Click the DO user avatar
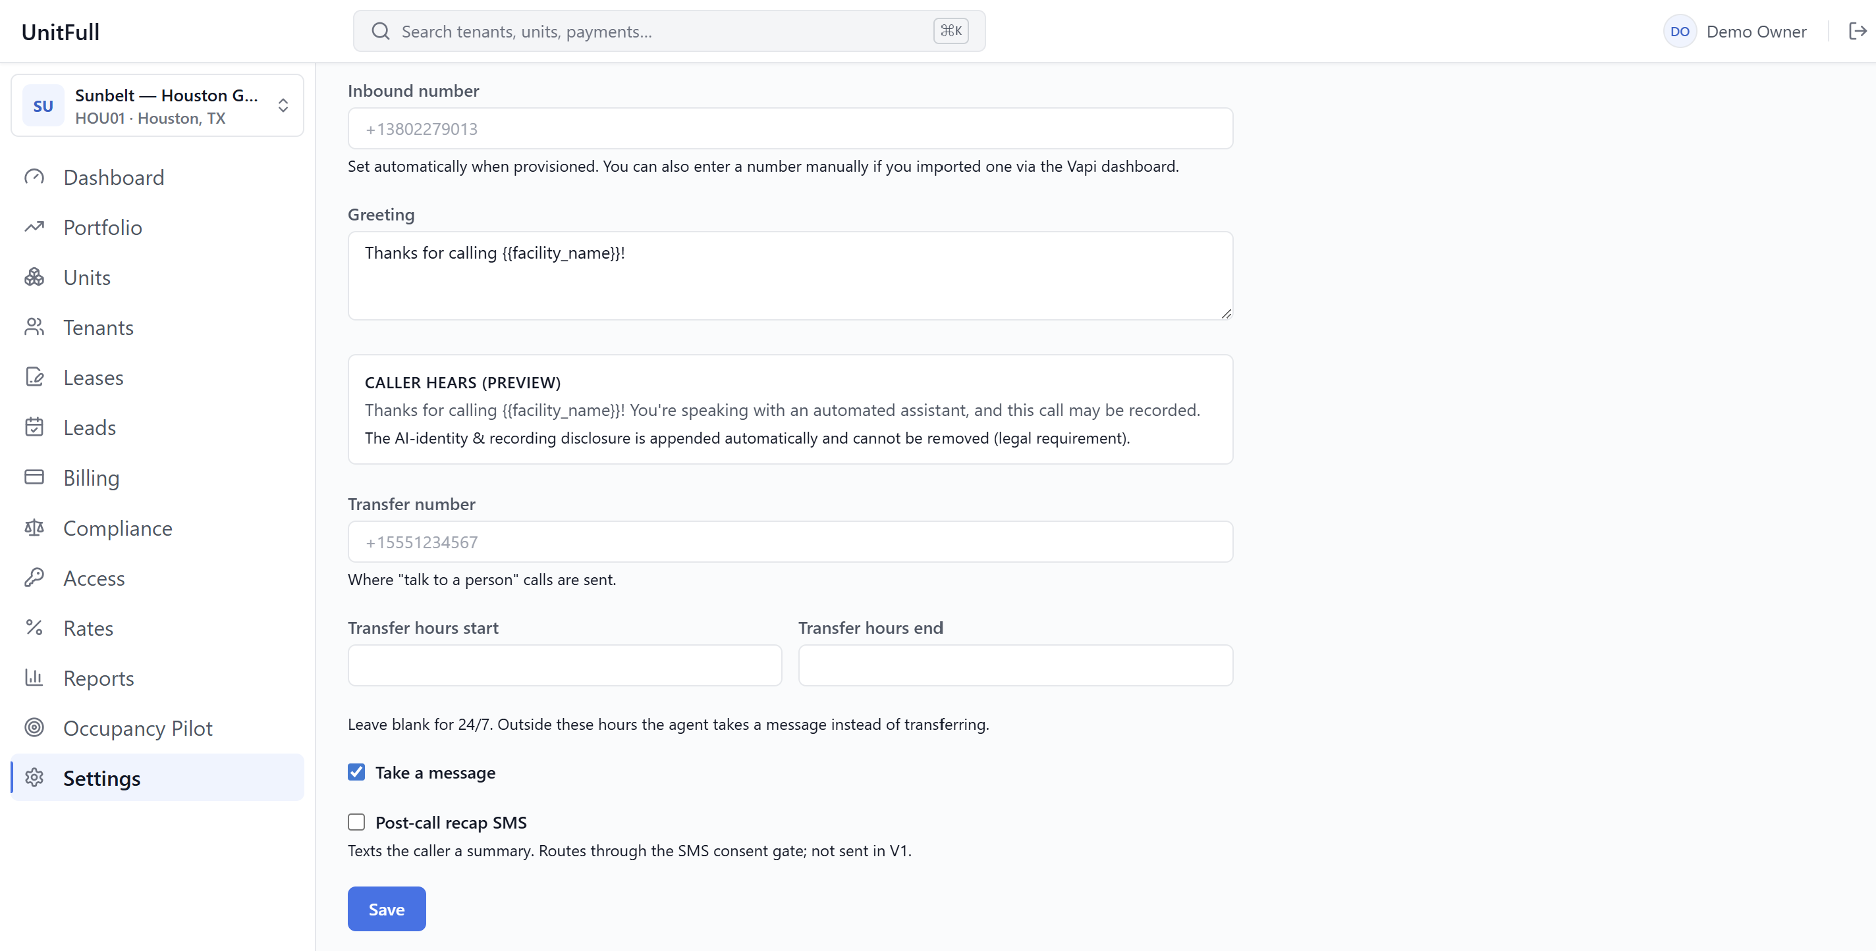Viewport: 1876px width, 951px height. [1680, 32]
